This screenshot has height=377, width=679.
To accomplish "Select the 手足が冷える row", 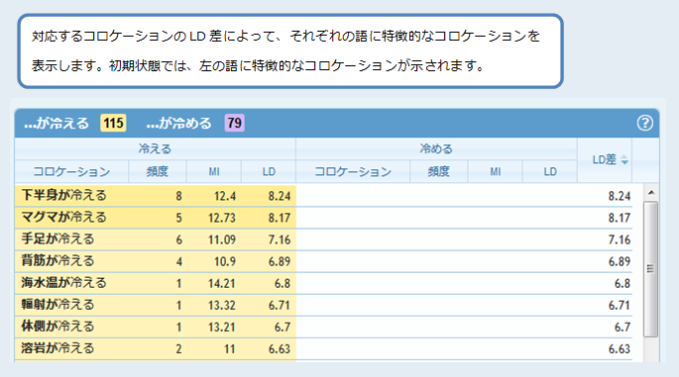I will pyautogui.click(x=323, y=239).
